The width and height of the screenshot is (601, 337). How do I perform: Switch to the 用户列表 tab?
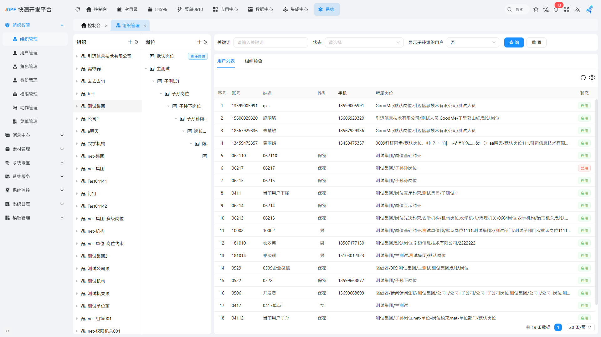(x=226, y=61)
